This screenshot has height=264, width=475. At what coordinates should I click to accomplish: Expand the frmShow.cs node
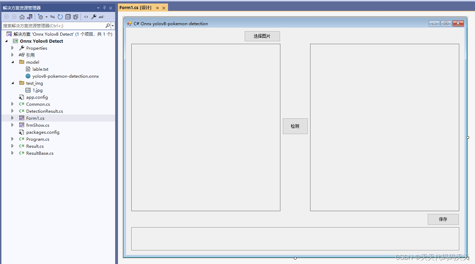(x=13, y=125)
